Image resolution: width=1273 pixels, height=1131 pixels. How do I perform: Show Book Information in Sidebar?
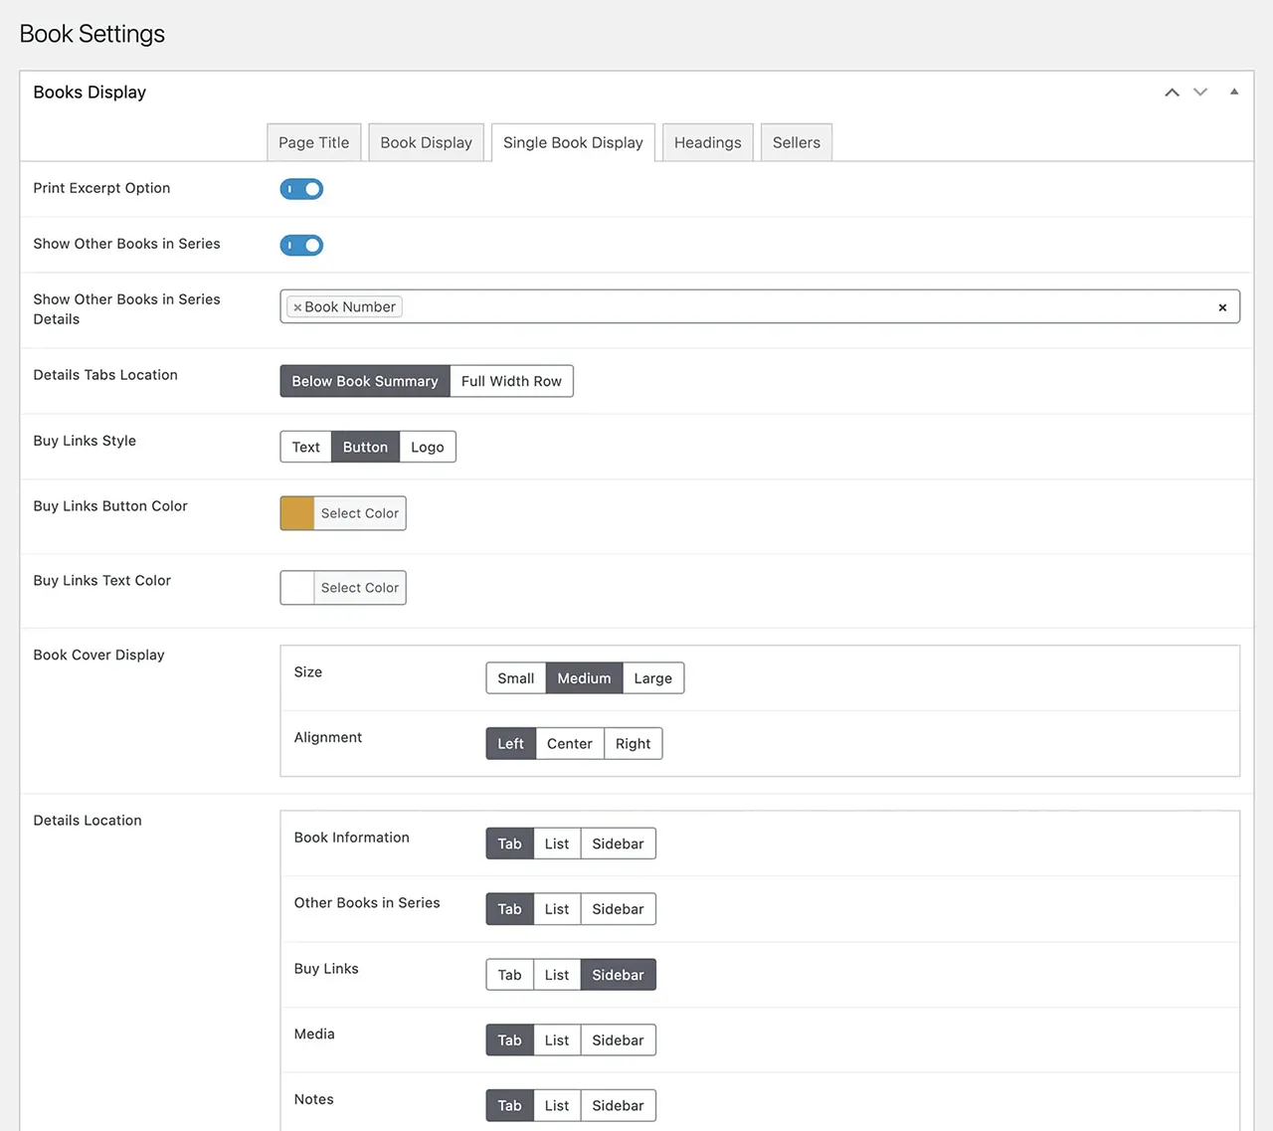pos(618,843)
